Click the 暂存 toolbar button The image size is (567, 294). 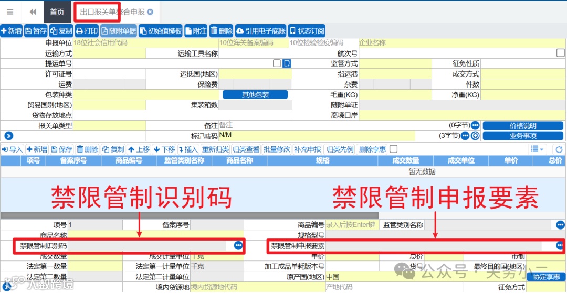point(36,31)
